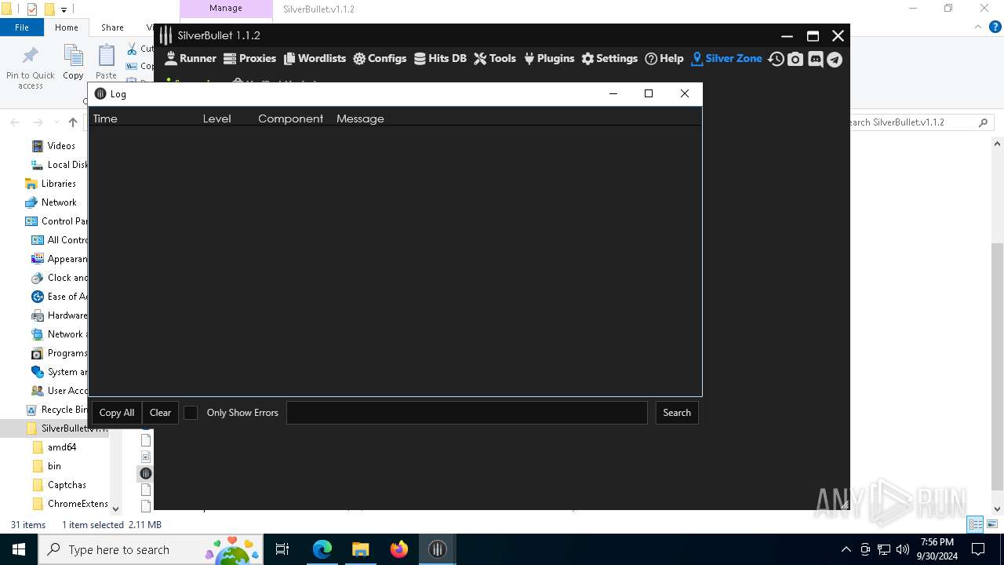Select the amd64 folder
Viewport: 1004px width, 565px height.
[62, 447]
